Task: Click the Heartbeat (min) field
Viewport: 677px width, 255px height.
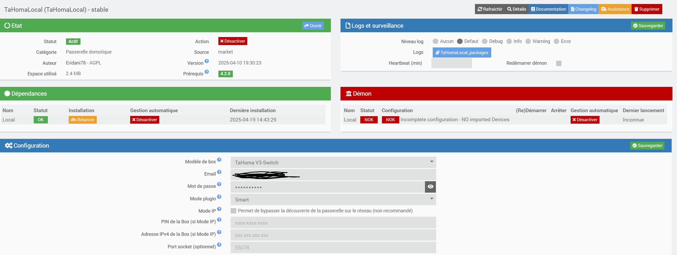Action: [x=452, y=63]
